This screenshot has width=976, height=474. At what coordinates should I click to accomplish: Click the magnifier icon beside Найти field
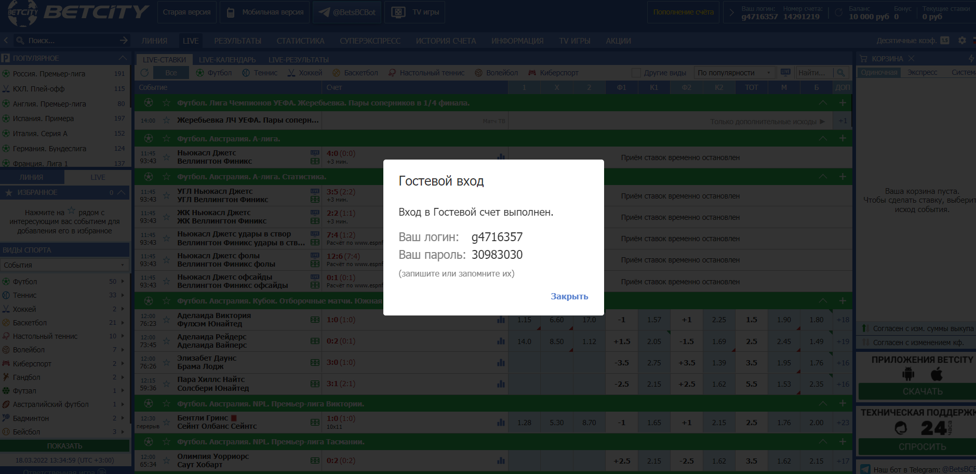tap(841, 73)
